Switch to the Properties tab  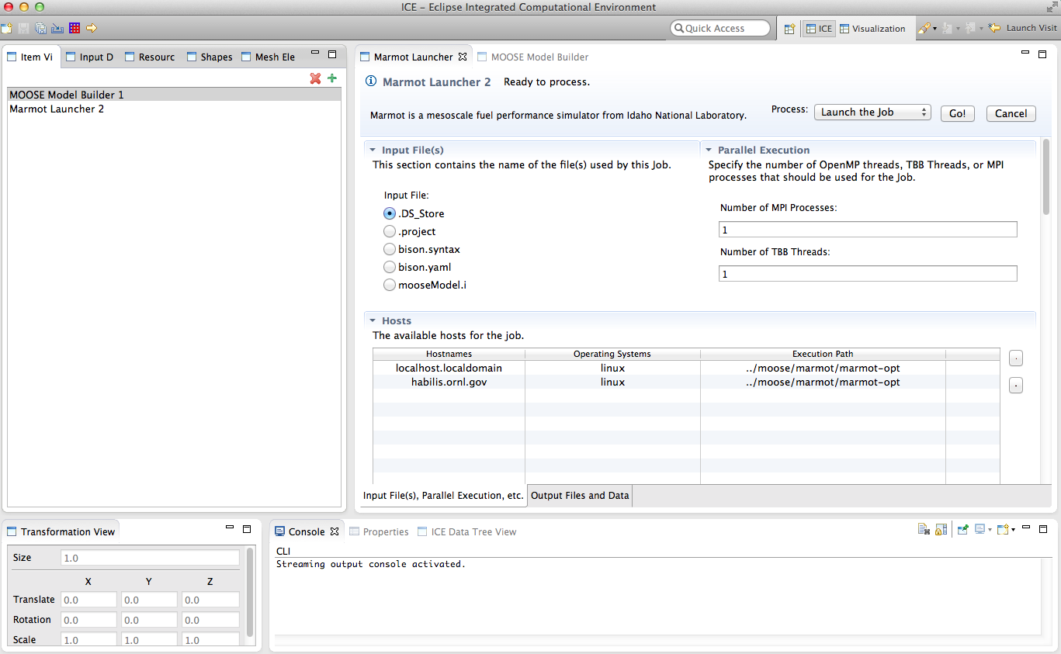pos(379,531)
